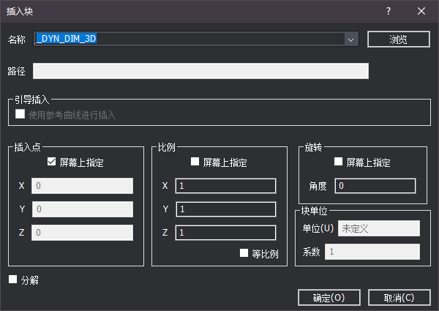Image resolution: width=439 pixels, height=311 pixels.
Task: Click the scale Y input field
Action: click(225, 209)
